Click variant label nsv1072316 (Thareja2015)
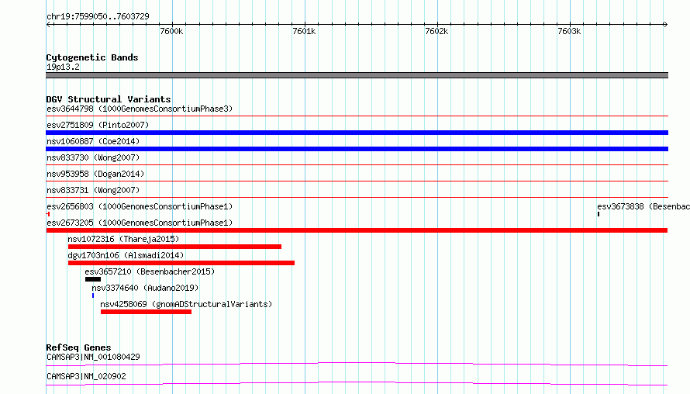The width and height of the screenshot is (690, 394). pos(123,239)
